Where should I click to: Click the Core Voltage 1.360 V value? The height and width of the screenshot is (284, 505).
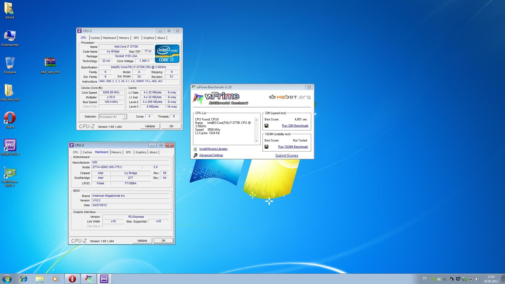pyautogui.click(x=144, y=61)
